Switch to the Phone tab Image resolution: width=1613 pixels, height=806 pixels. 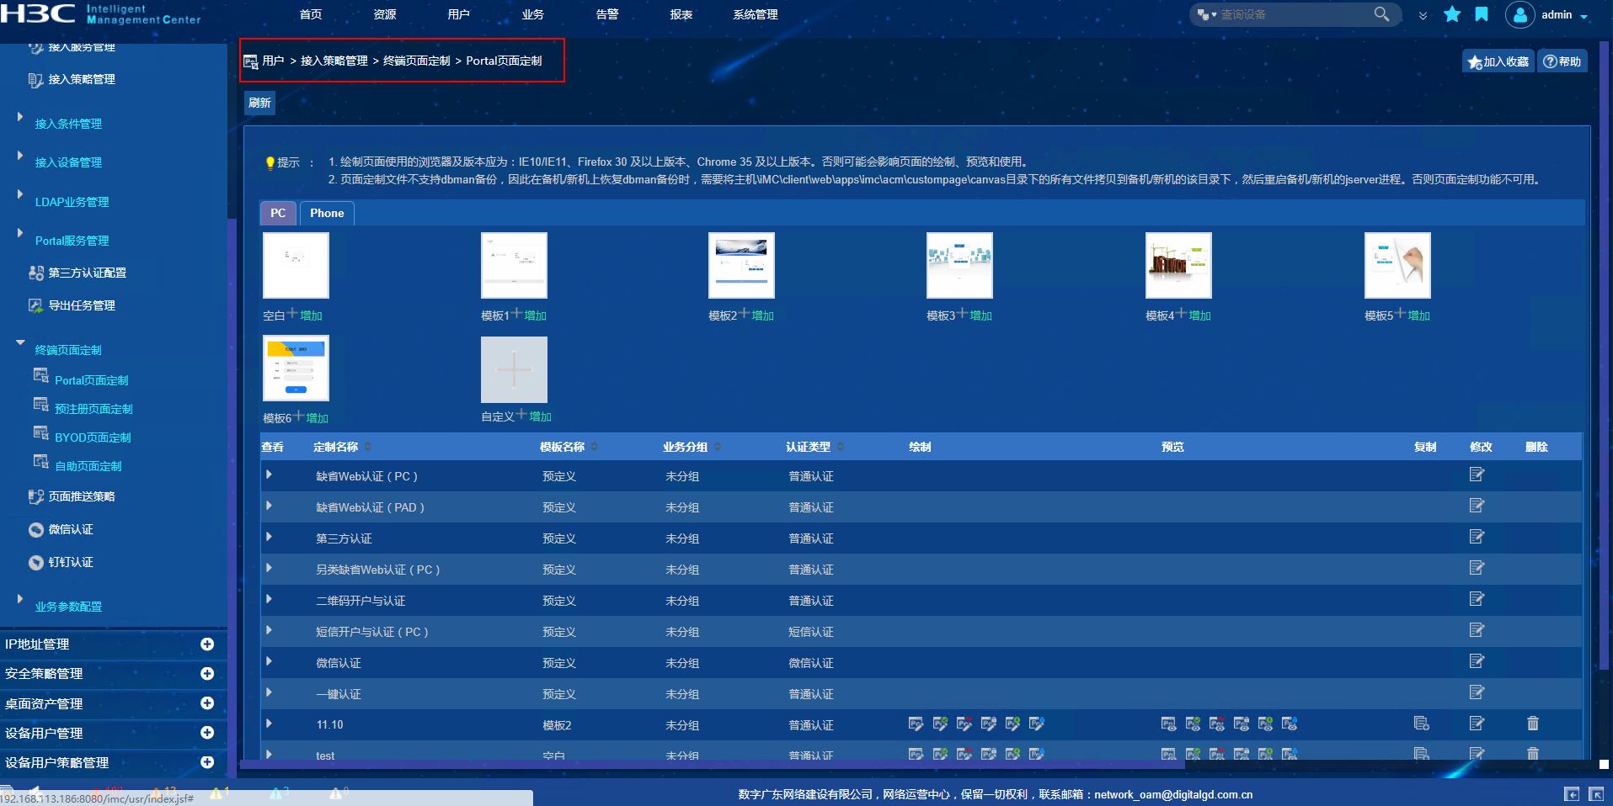pyautogui.click(x=327, y=213)
